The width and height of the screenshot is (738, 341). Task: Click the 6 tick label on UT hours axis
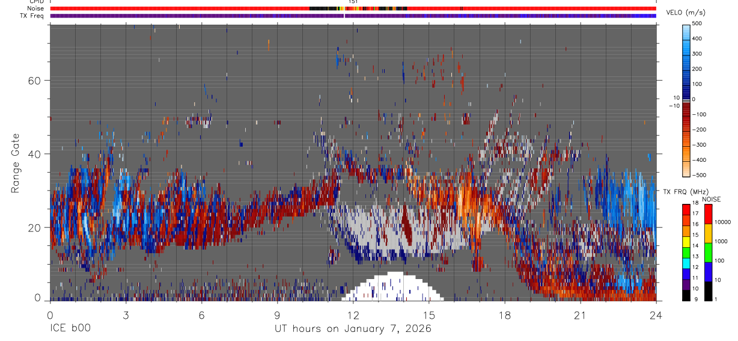tap(201, 315)
